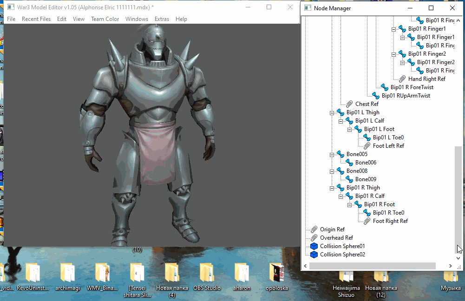Open the Recent Files menu
This screenshot has width=465, height=301.
click(x=36, y=19)
